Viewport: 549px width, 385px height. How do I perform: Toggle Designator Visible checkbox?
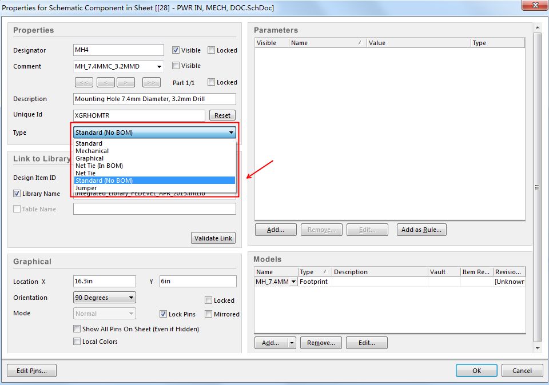click(x=176, y=50)
